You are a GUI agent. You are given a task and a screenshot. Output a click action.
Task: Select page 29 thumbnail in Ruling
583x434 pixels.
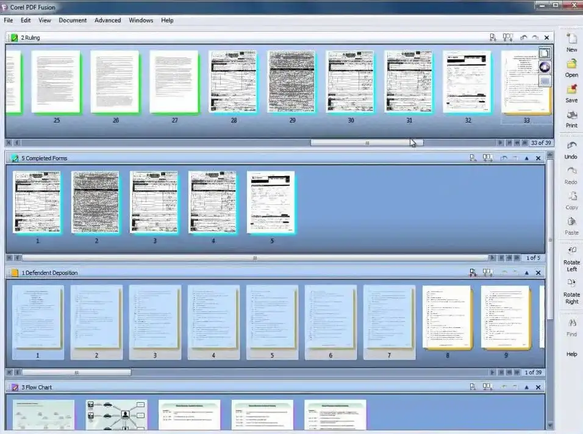tap(292, 82)
